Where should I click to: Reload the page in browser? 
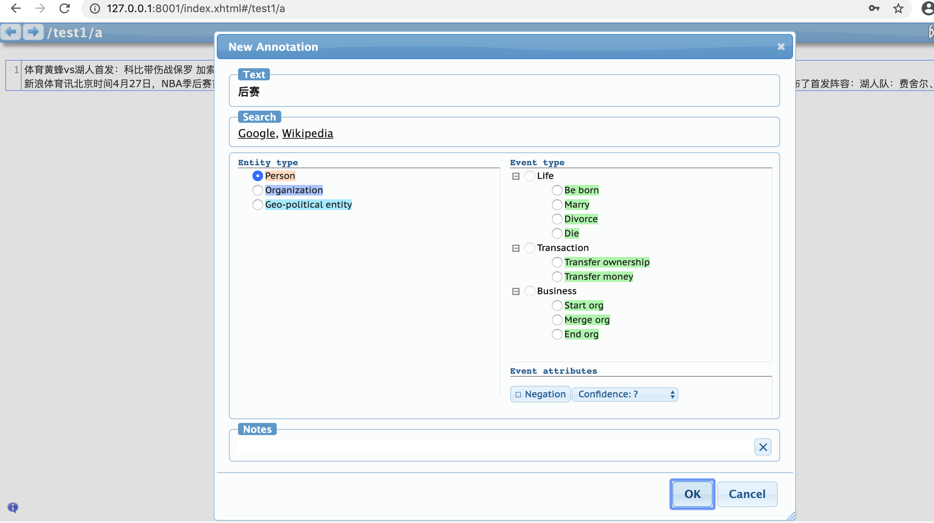point(65,8)
